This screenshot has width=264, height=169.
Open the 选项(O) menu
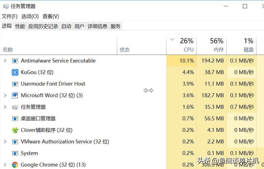pos(30,17)
